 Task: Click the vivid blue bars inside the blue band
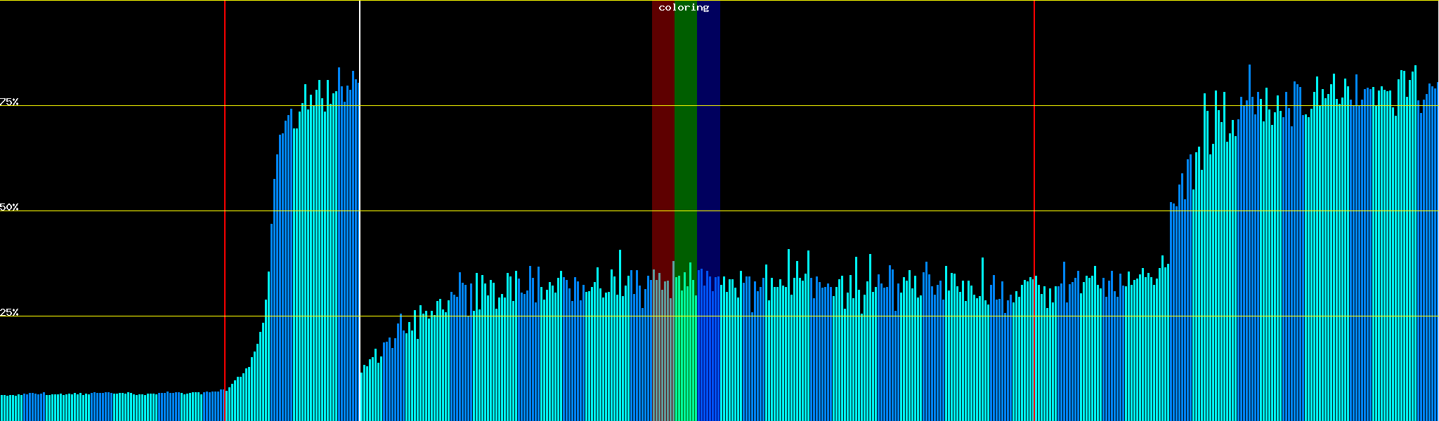(708, 351)
